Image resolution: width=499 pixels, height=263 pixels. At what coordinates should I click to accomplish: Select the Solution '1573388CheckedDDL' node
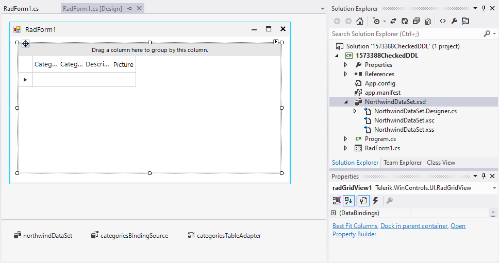pos(403,46)
